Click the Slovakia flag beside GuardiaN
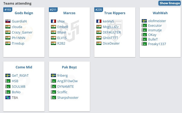Viewport: 182px width, 113px height. tap(8, 21)
